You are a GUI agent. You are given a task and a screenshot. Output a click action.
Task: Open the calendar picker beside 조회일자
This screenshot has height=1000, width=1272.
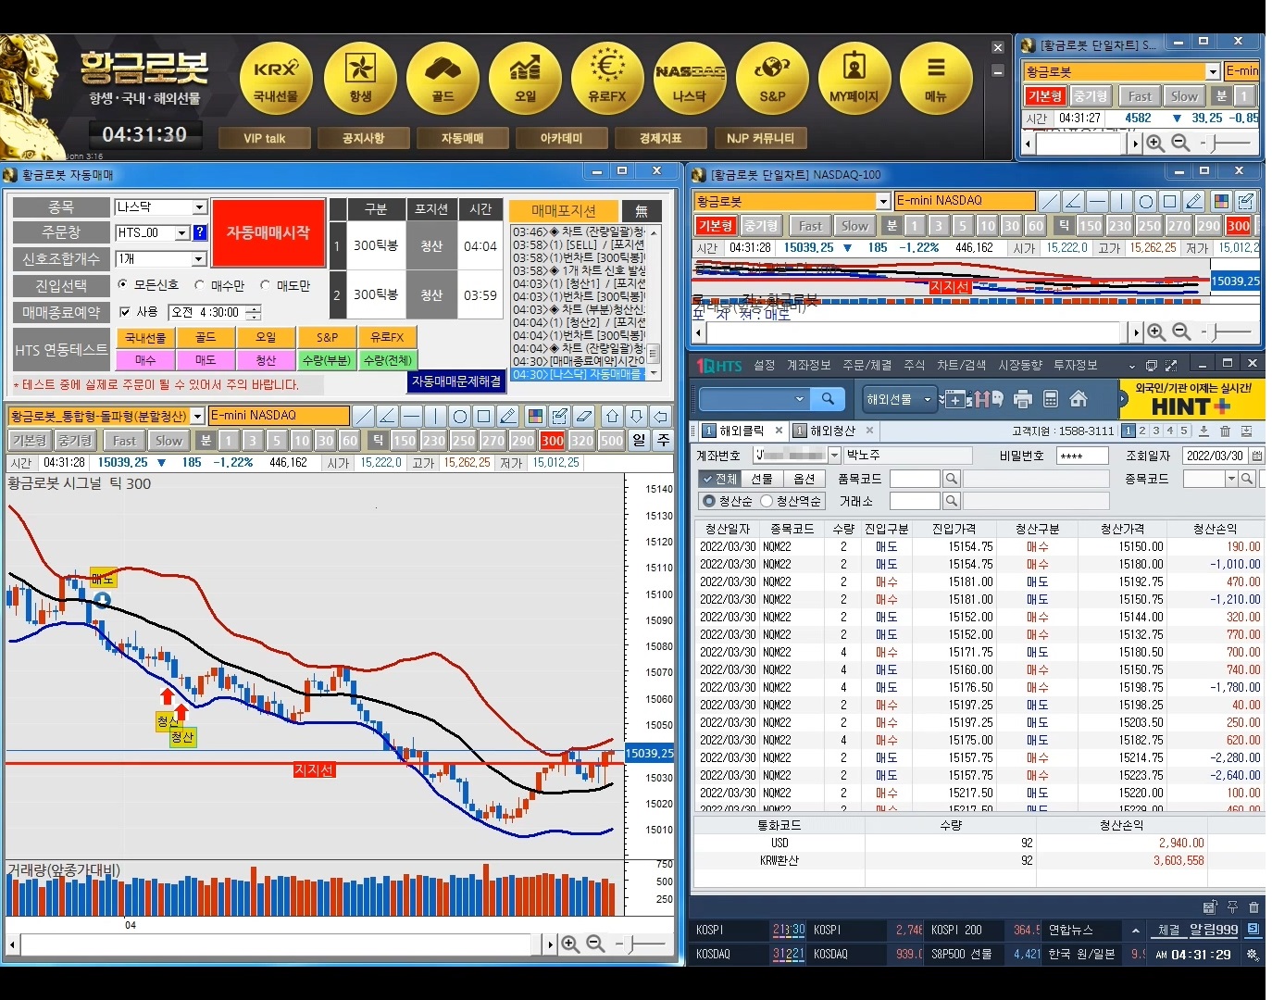[1256, 456]
